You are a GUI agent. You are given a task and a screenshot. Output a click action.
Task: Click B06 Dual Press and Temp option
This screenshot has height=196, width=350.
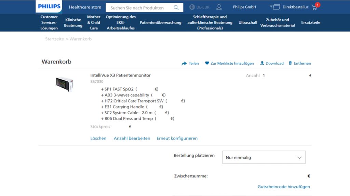(x=137, y=118)
